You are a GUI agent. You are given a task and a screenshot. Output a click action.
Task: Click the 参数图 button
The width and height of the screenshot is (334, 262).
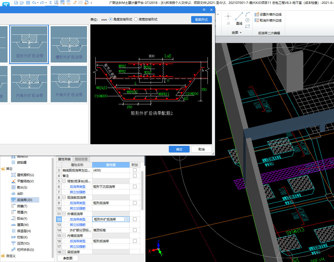click(x=68, y=258)
